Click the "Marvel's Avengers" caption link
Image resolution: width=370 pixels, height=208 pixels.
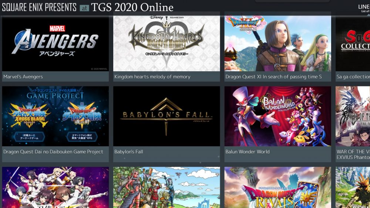[23, 76]
